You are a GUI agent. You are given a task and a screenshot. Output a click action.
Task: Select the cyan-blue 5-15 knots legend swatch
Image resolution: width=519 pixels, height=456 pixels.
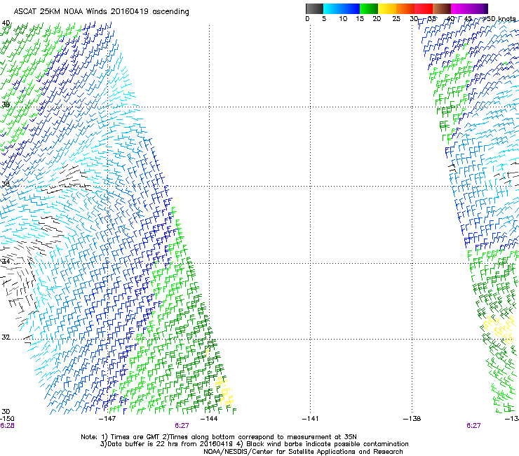[x=342, y=8]
